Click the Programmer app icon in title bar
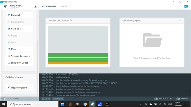Viewport: 191px width, 107px height. click(1, 2)
